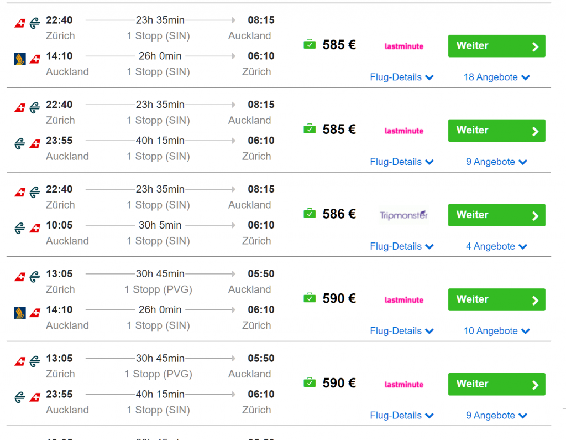Click the Singapore Airlines logo in the first result
The height and width of the screenshot is (440, 566).
tap(19, 59)
